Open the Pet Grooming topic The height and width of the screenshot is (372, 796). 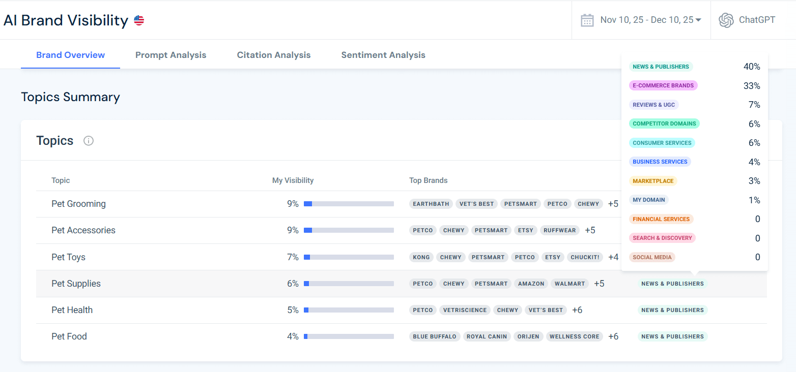pyautogui.click(x=78, y=203)
